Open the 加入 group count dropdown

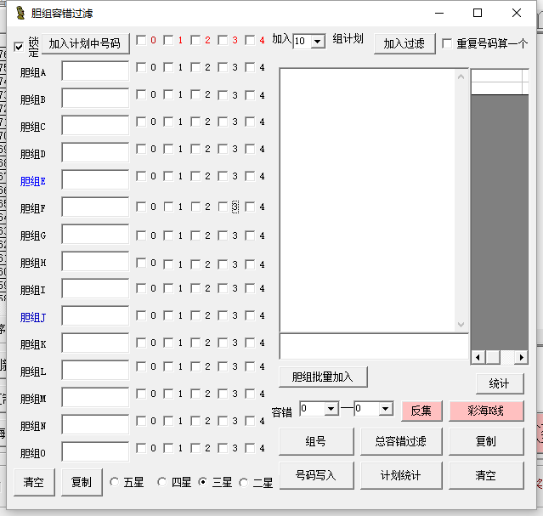318,42
